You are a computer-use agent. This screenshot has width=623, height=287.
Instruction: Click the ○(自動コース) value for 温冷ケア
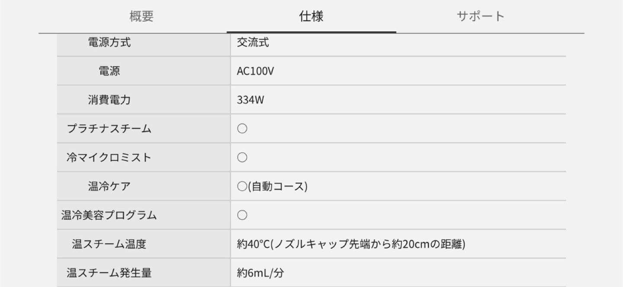pos(272,186)
